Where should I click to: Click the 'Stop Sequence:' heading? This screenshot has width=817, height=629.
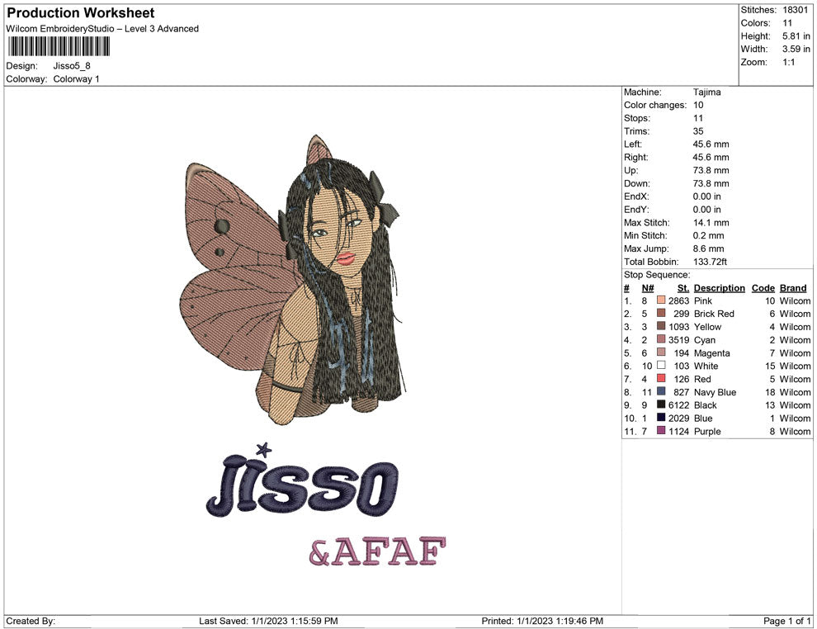(x=657, y=275)
